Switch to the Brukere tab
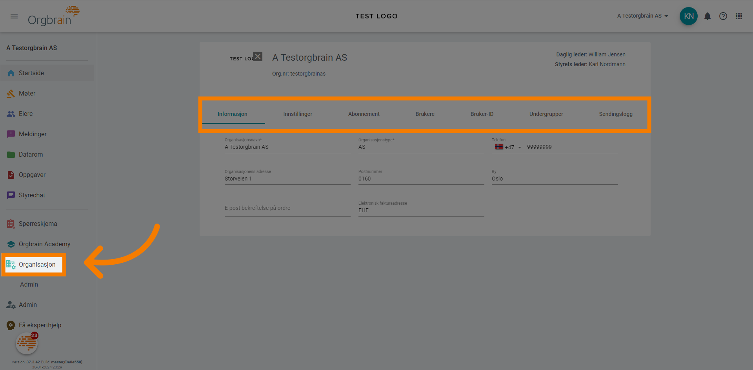Image resolution: width=753 pixels, height=370 pixels. coord(425,114)
